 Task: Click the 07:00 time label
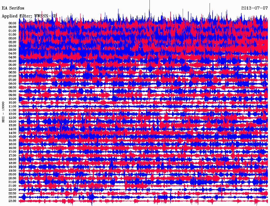click(12, 76)
